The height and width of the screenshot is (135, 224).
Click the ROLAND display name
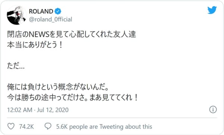pyautogui.click(x=41, y=11)
